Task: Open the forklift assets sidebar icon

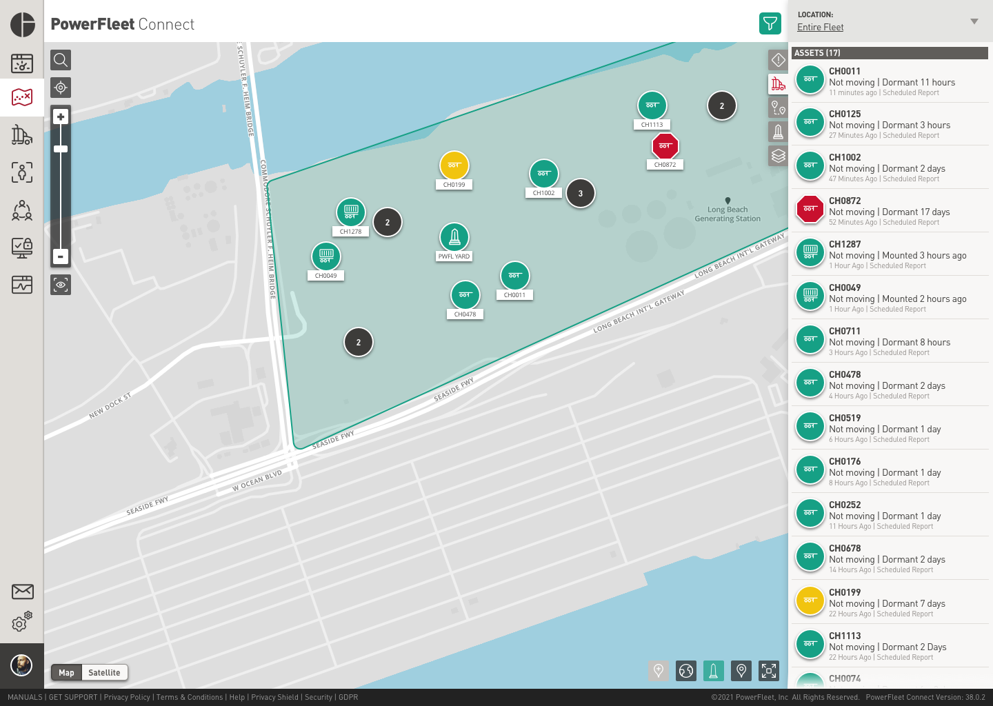Action: (x=22, y=135)
